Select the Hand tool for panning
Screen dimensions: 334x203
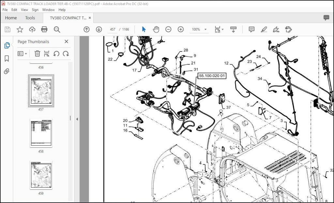coord(156,29)
